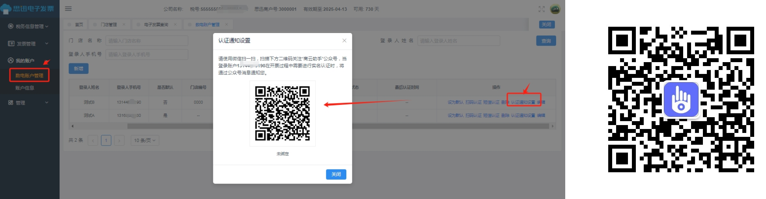This screenshot has width=766, height=199.
Task: Click 编辑 in the 测试A row
Action: click(541, 116)
